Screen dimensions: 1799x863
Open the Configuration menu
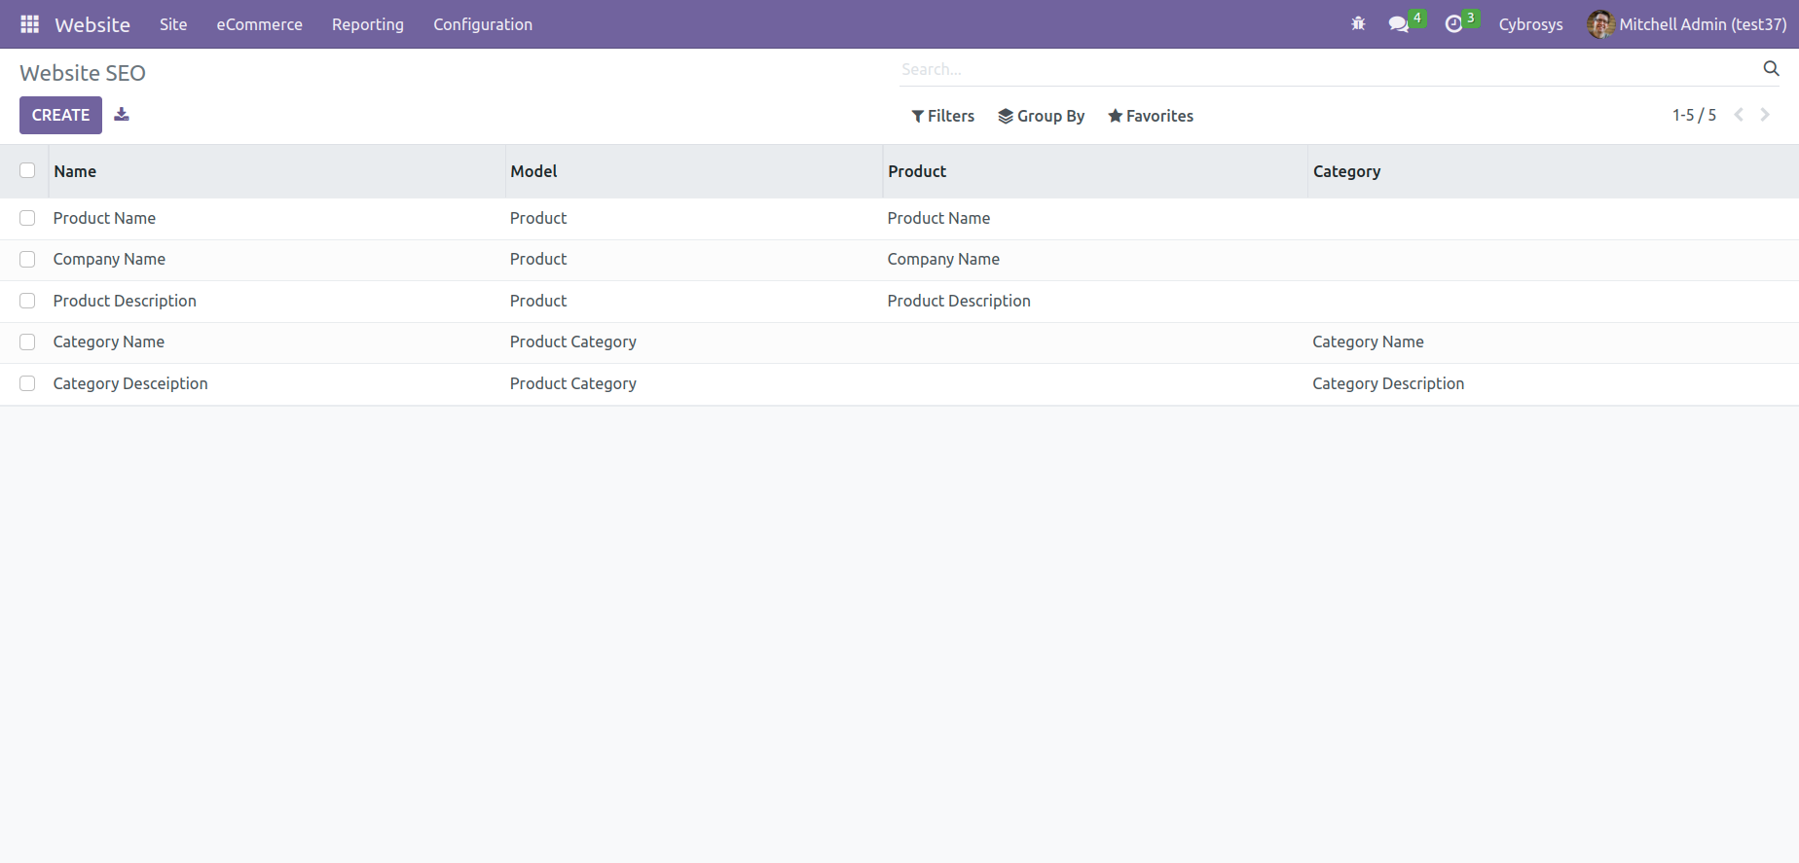[483, 24]
